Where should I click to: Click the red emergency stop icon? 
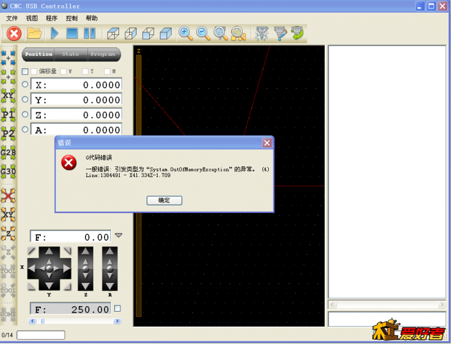(14, 33)
